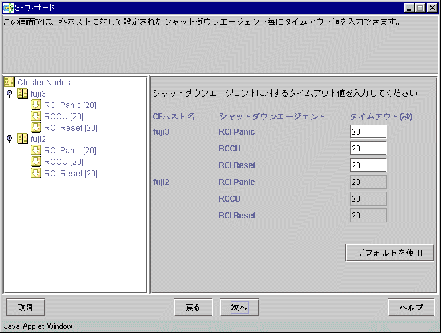The width and height of the screenshot is (441, 333).
Task: Close the SF Wizard window
Action: pyautogui.click(x=432, y=8)
